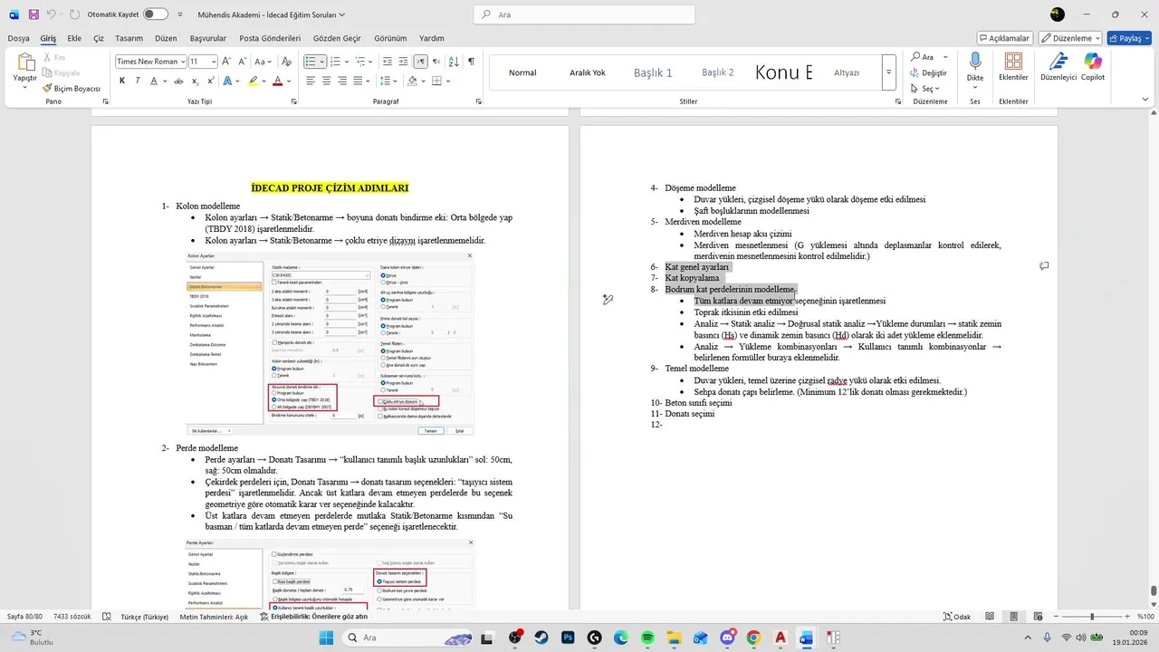
Task: Open the Düzenleyici editor
Action: click(1057, 67)
